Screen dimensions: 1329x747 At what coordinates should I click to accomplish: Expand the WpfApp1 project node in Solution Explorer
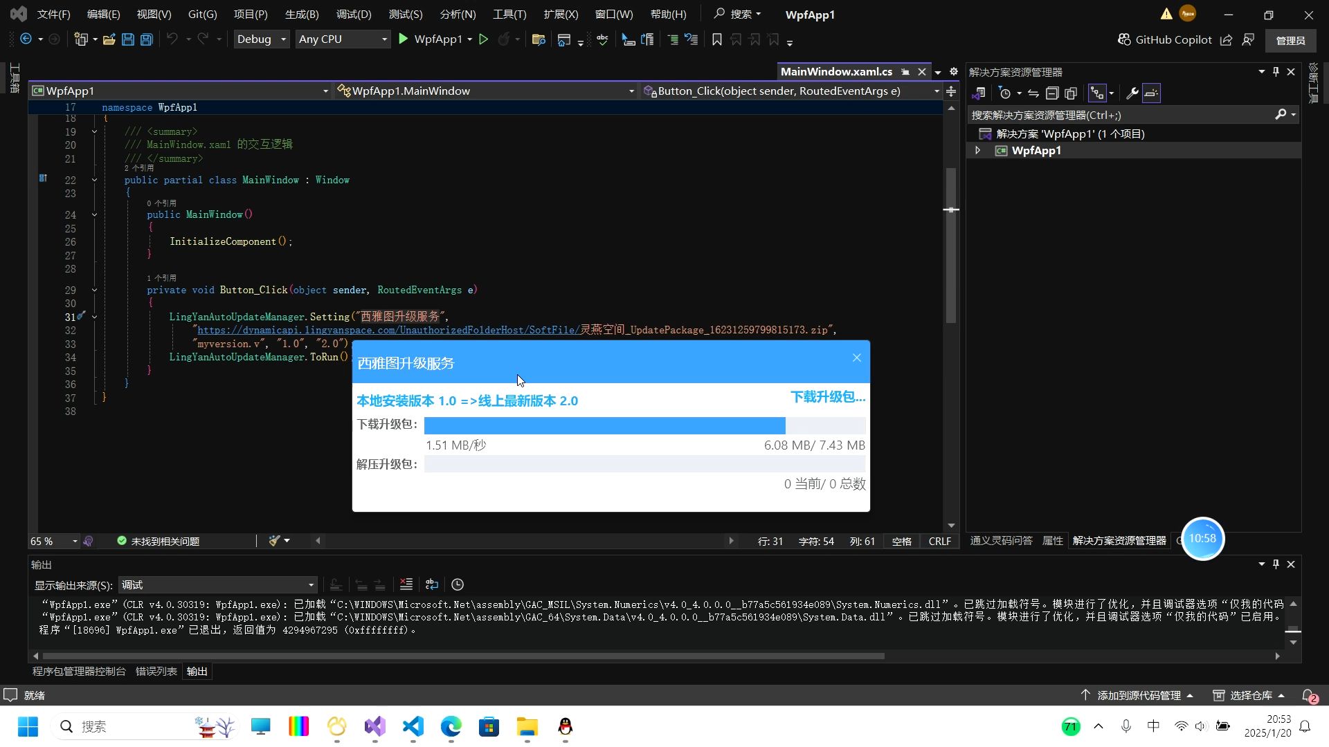(977, 150)
